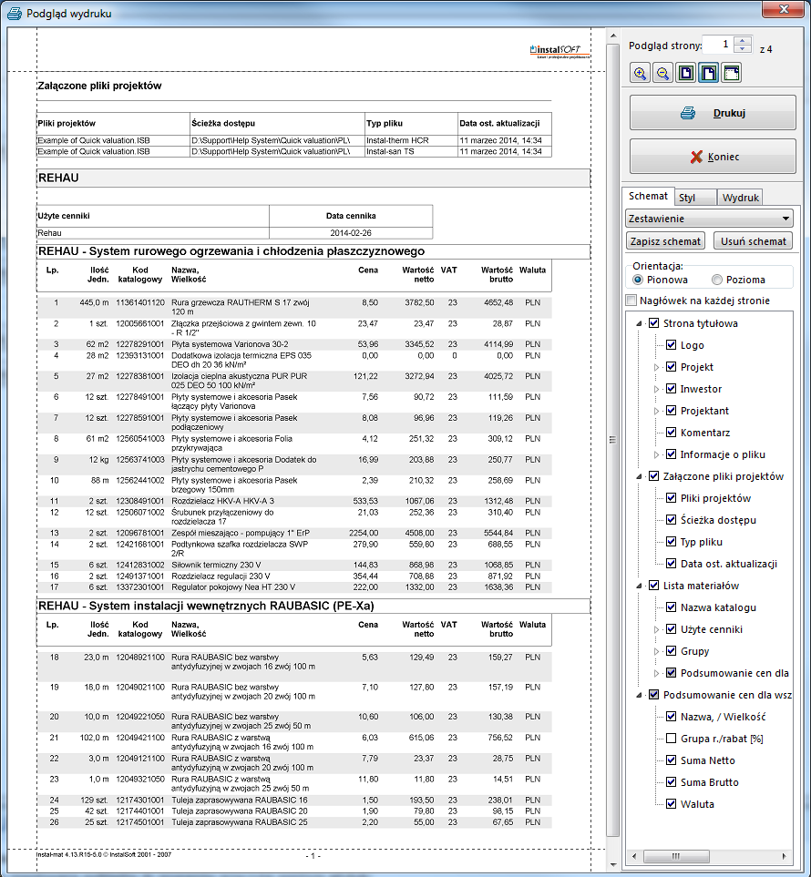Screen dimensions: 811x877
Task: Open the Zestawienie schema dropdown
Action: (786, 219)
